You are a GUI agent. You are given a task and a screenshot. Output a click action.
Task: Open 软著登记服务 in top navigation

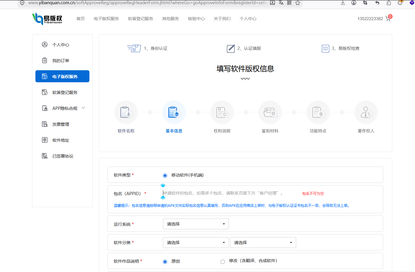point(140,19)
